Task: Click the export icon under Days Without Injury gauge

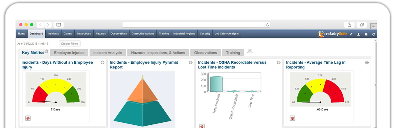Action: pyautogui.click(x=28, y=118)
